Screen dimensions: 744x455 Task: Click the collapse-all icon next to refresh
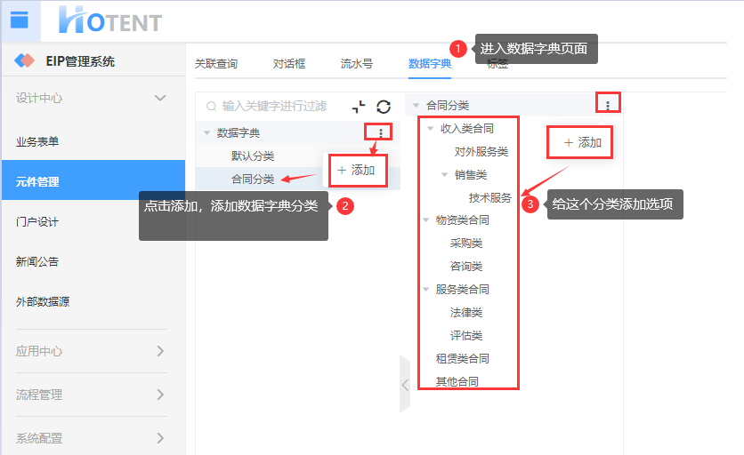click(x=359, y=107)
